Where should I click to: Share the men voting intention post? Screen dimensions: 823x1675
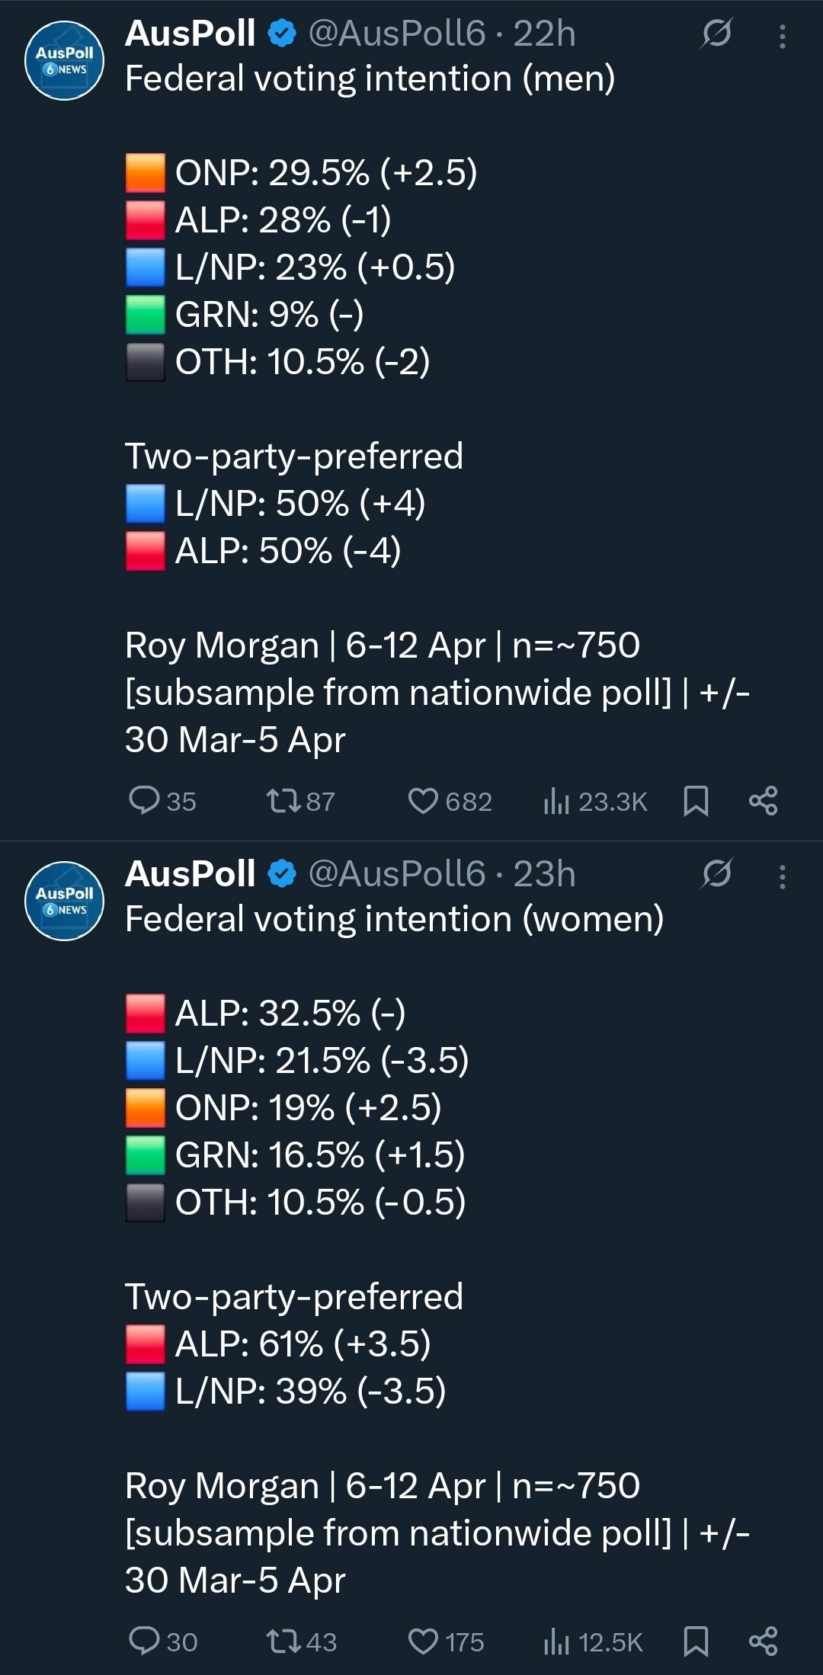(763, 801)
